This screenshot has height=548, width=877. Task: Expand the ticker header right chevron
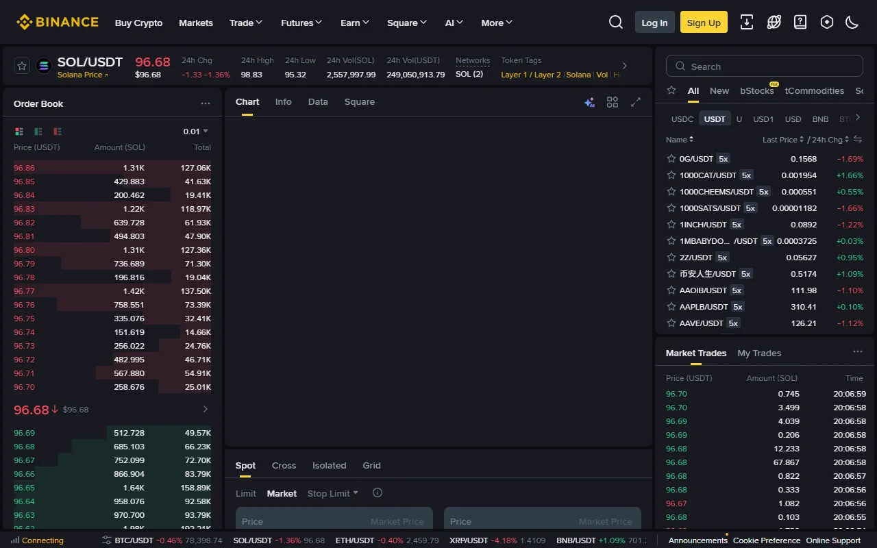tap(625, 66)
